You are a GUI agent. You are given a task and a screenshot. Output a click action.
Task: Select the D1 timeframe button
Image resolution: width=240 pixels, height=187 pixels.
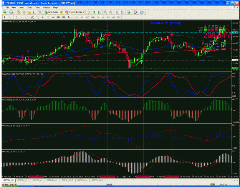pos(108,17)
